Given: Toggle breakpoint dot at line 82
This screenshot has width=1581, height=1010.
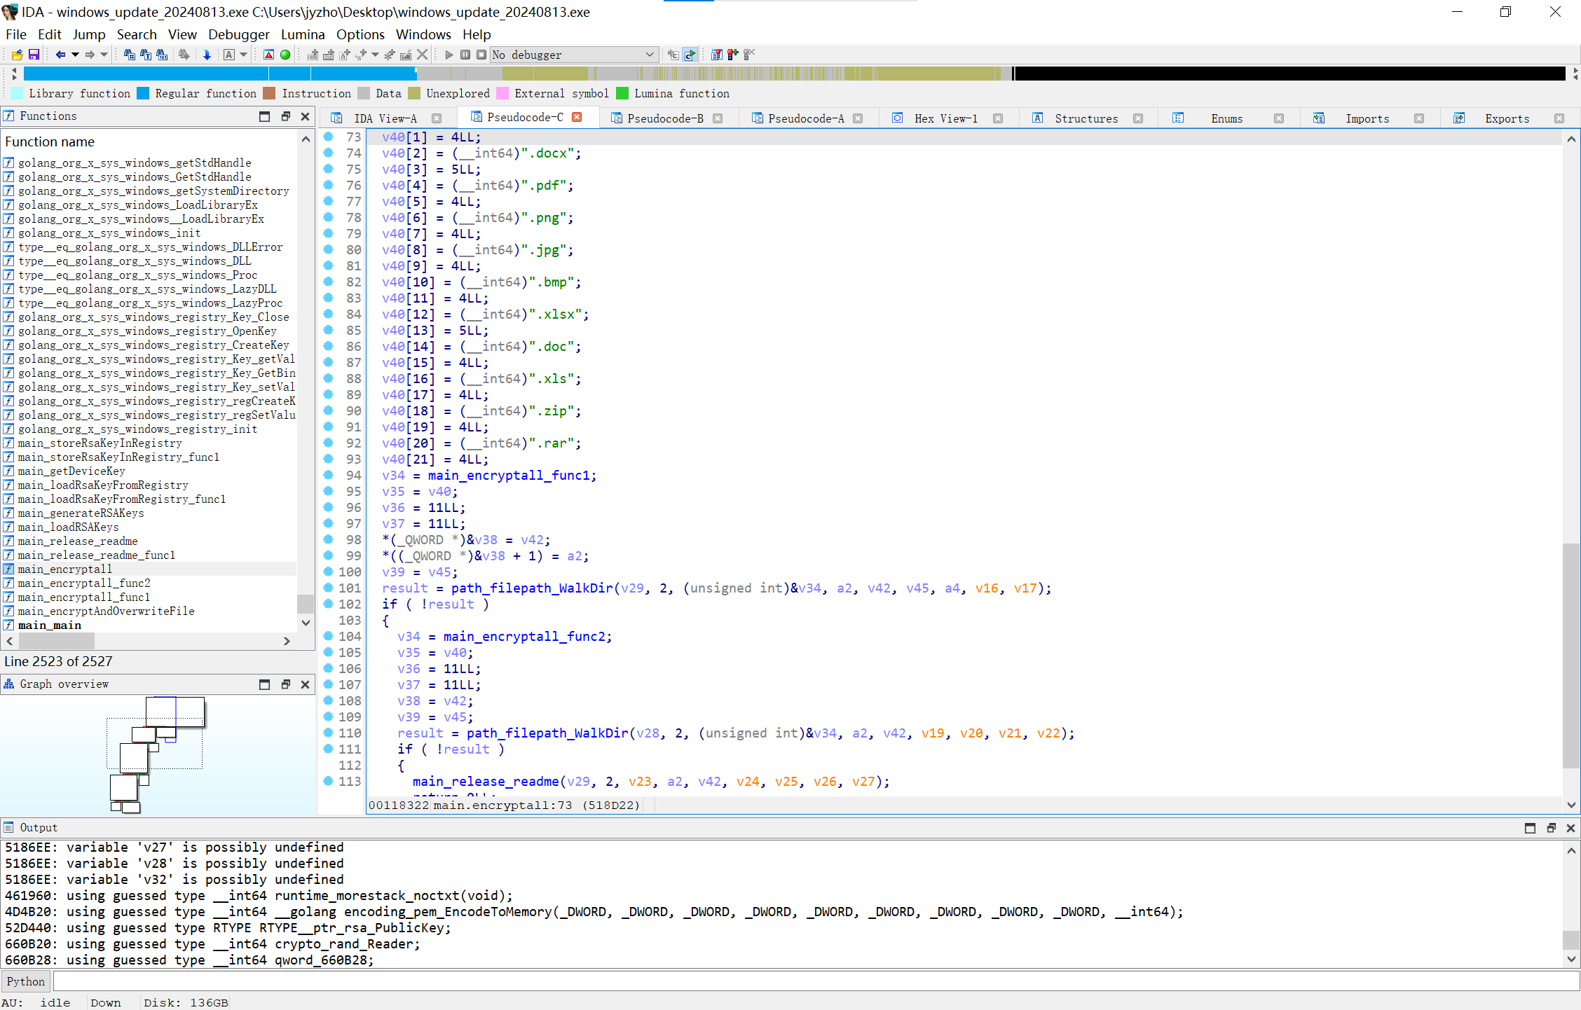Looking at the screenshot, I should tap(329, 282).
